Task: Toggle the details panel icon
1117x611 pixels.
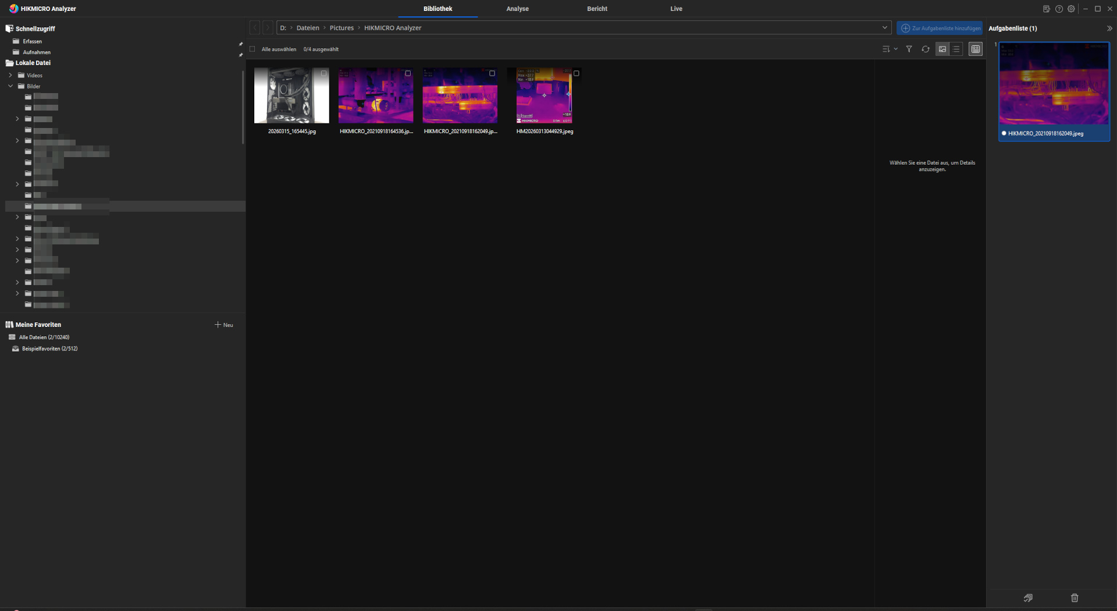Action: (x=976, y=49)
